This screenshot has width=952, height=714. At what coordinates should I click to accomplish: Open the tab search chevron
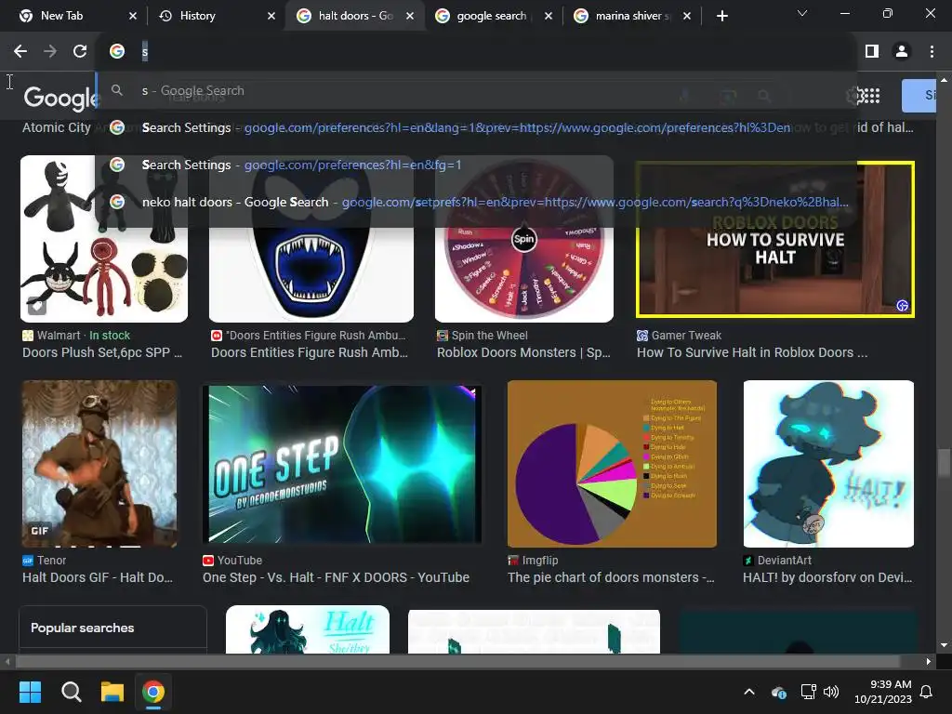[x=802, y=13]
